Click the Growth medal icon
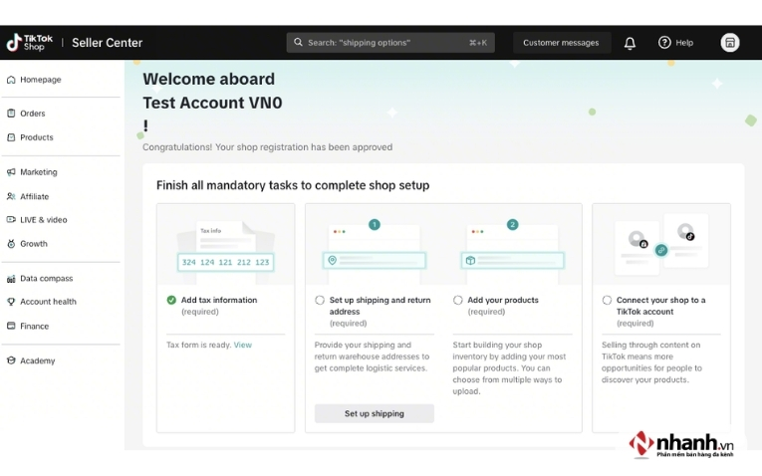 11,244
